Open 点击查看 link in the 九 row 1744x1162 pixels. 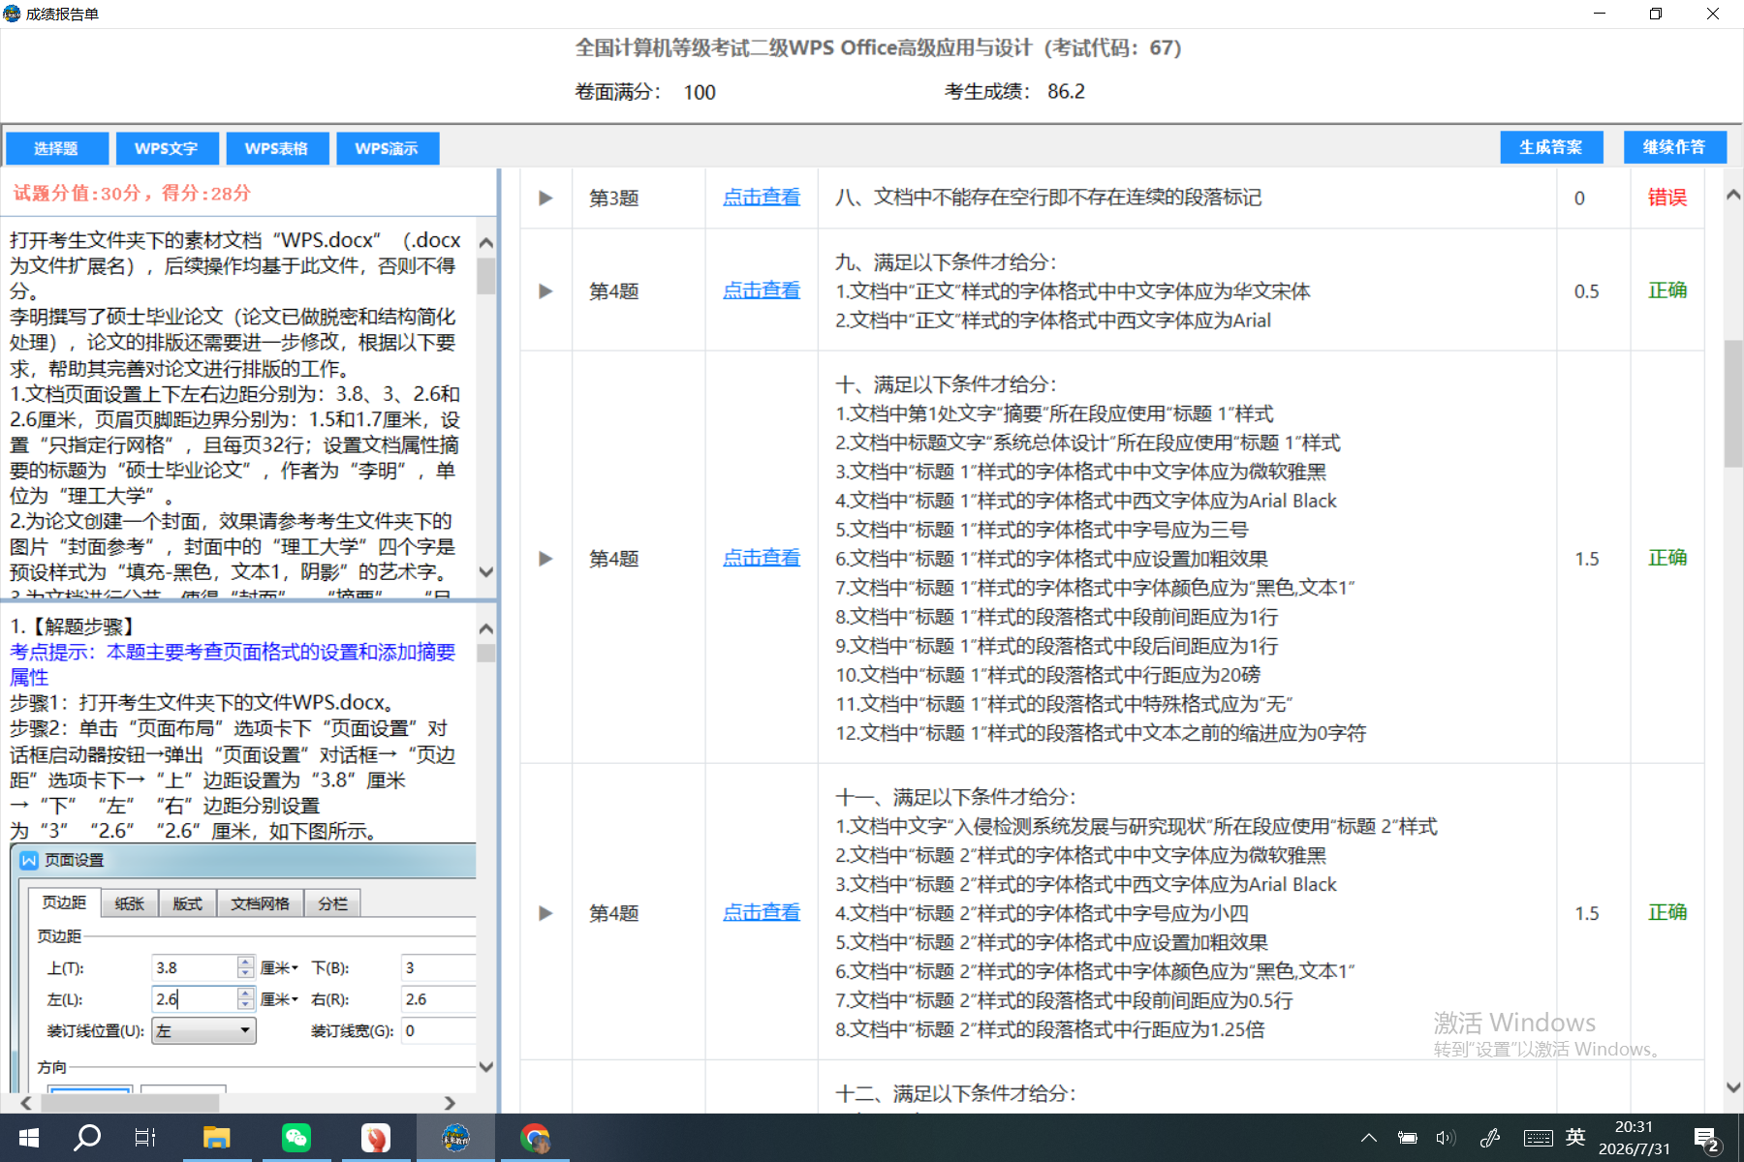[762, 290]
